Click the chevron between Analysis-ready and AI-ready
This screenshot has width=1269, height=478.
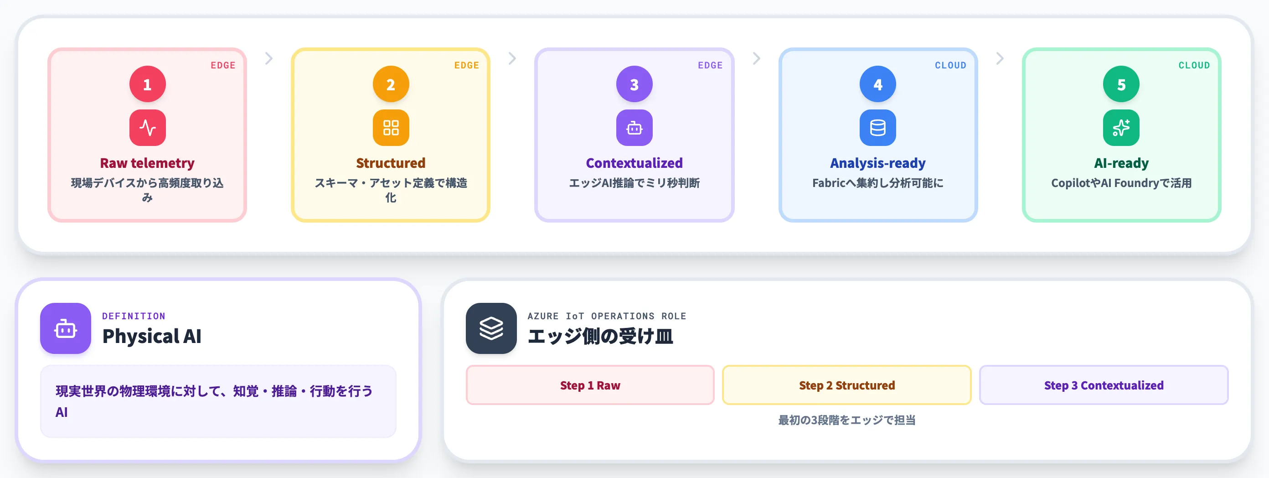[1000, 59]
